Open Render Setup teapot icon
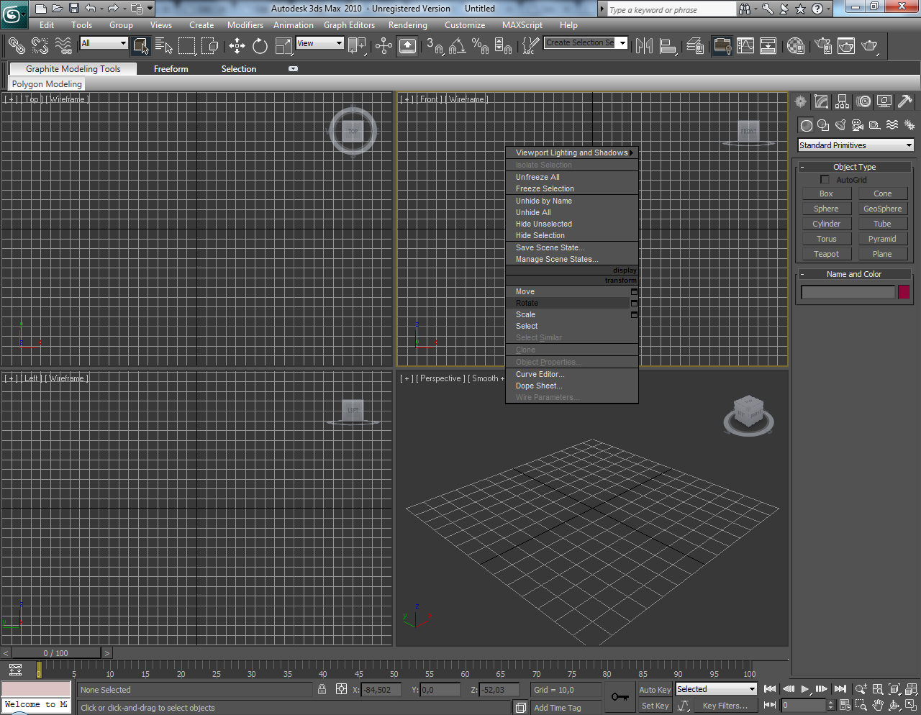 823,46
